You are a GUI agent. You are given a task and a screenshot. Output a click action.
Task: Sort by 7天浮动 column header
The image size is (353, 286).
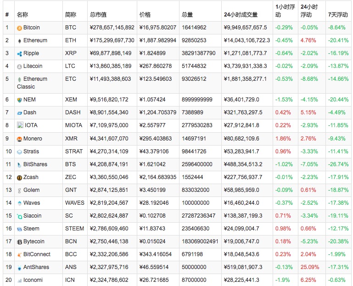pyautogui.click(x=338, y=15)
